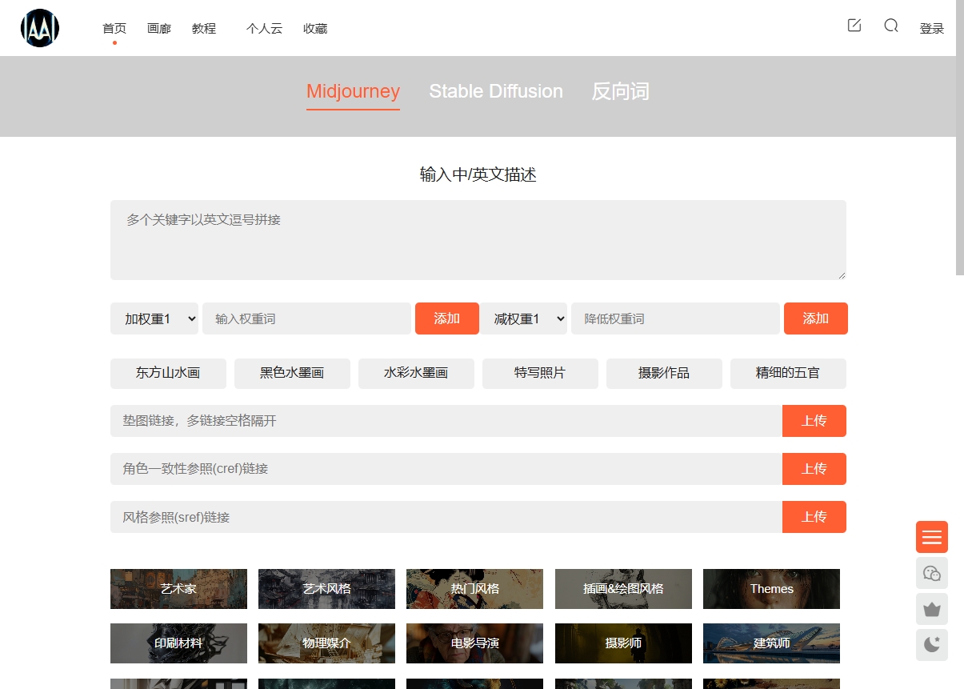Click the WeChat floating icon
This screenshot has height=689, width=964.
[932, 573]
